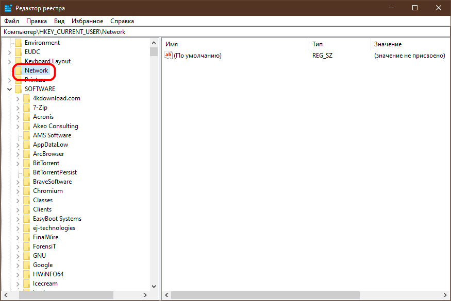
Task: Select the Clients folder icon
Action: click(x=26, y=209)
